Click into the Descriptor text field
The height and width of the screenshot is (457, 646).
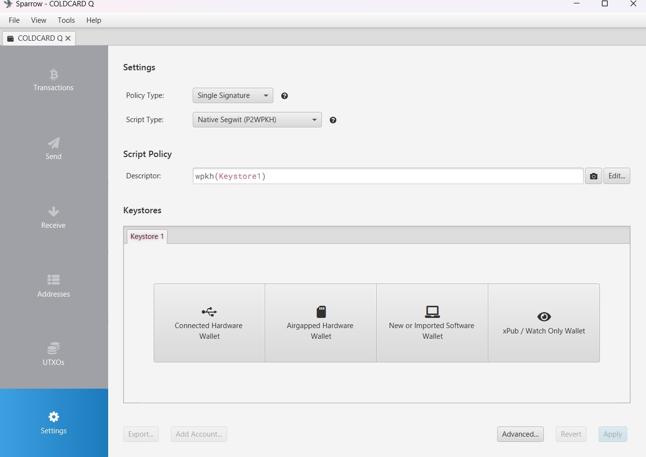click(388, 176)
